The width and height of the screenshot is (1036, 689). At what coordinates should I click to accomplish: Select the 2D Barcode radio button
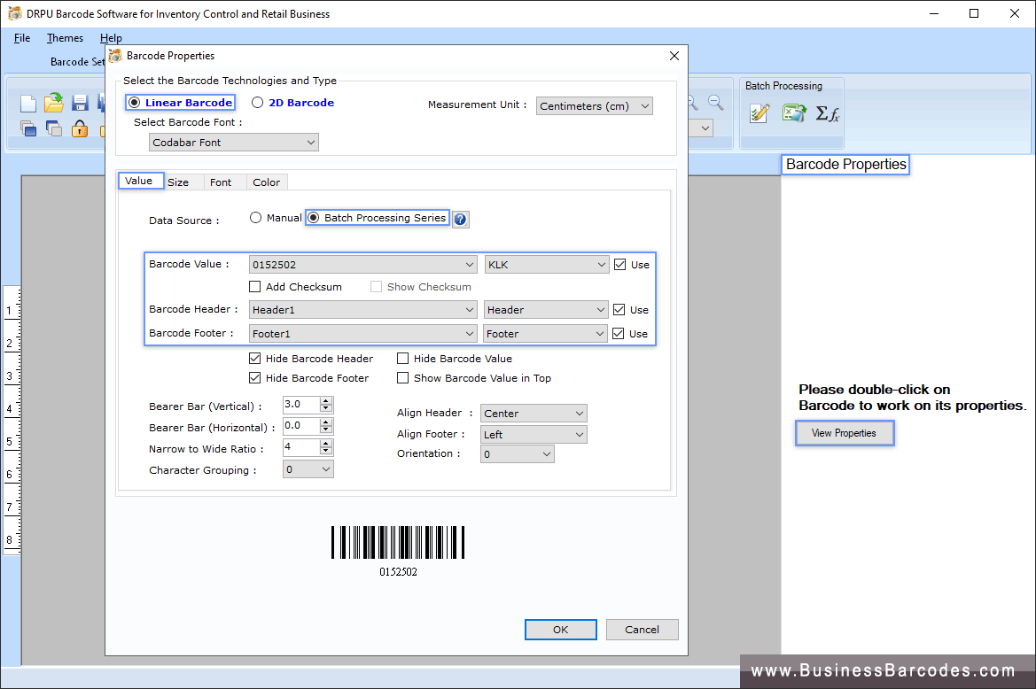[257, 102]
